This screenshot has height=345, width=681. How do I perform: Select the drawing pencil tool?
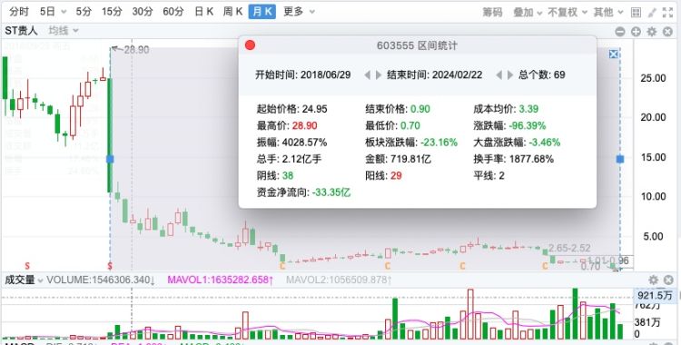652,12
